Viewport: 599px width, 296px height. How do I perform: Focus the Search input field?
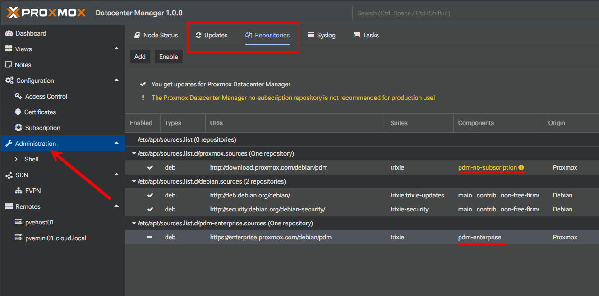pyautogui.click(x=474, y=13)
